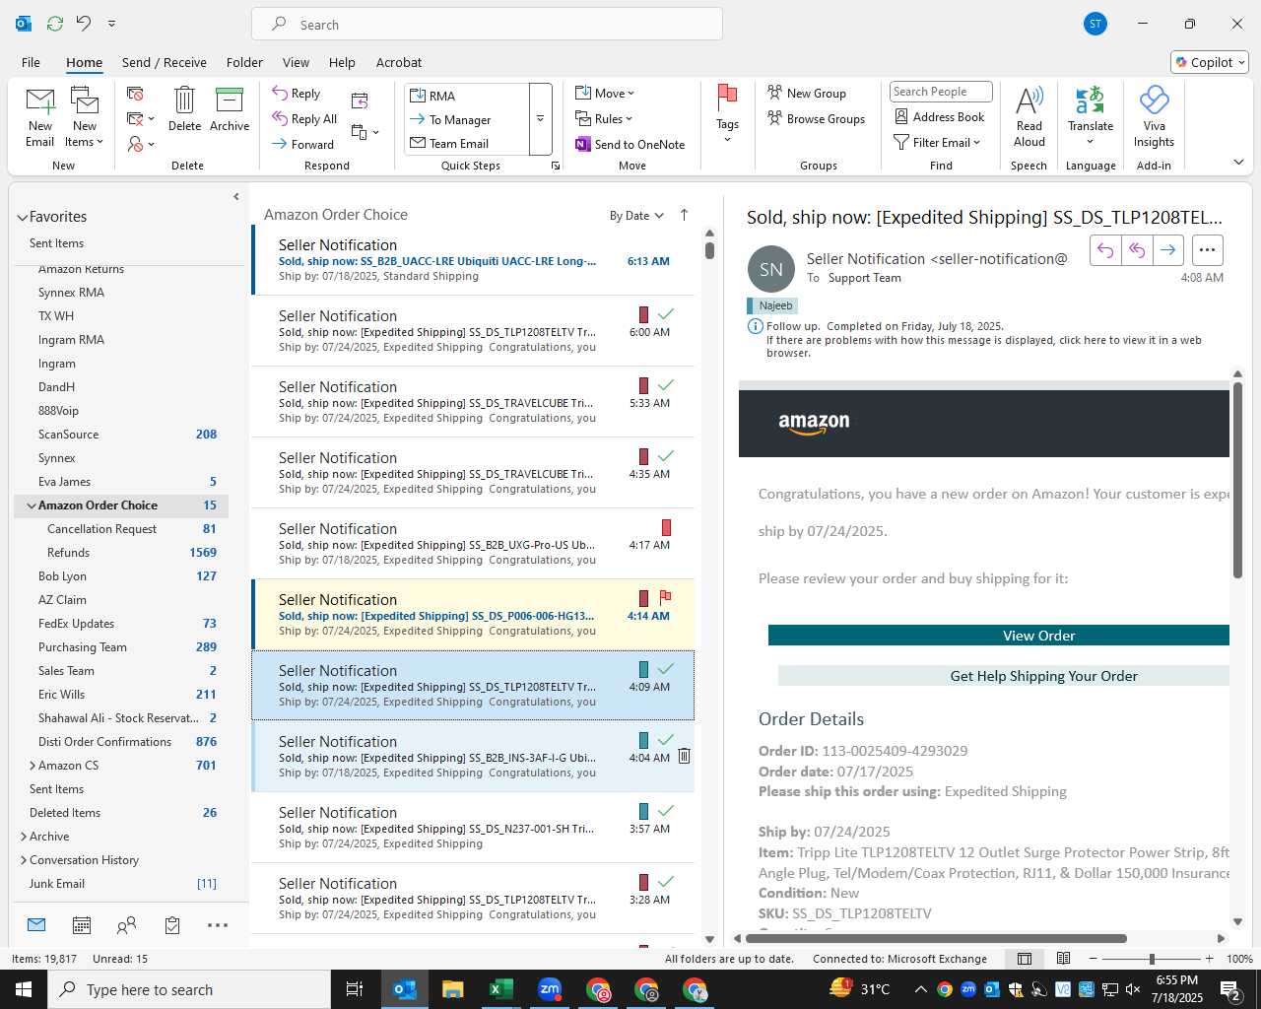Click Browse Groups
This screenshot has height=1009, width=1261.
point(817,119)
